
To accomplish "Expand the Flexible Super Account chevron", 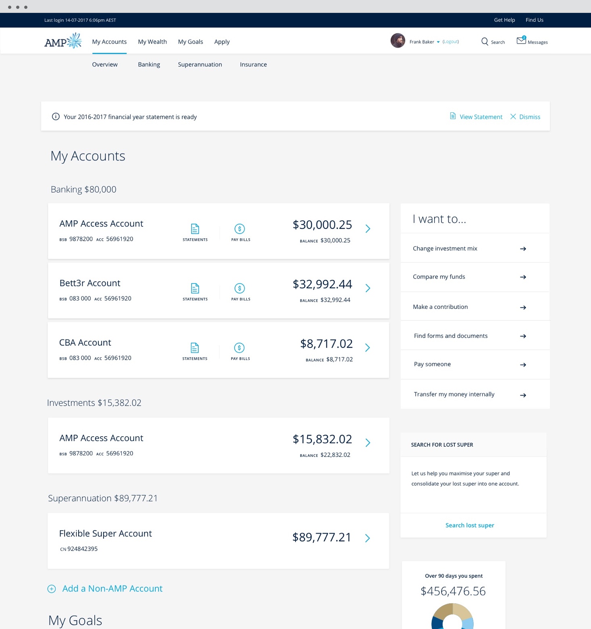I will click(x=367, y=538).
